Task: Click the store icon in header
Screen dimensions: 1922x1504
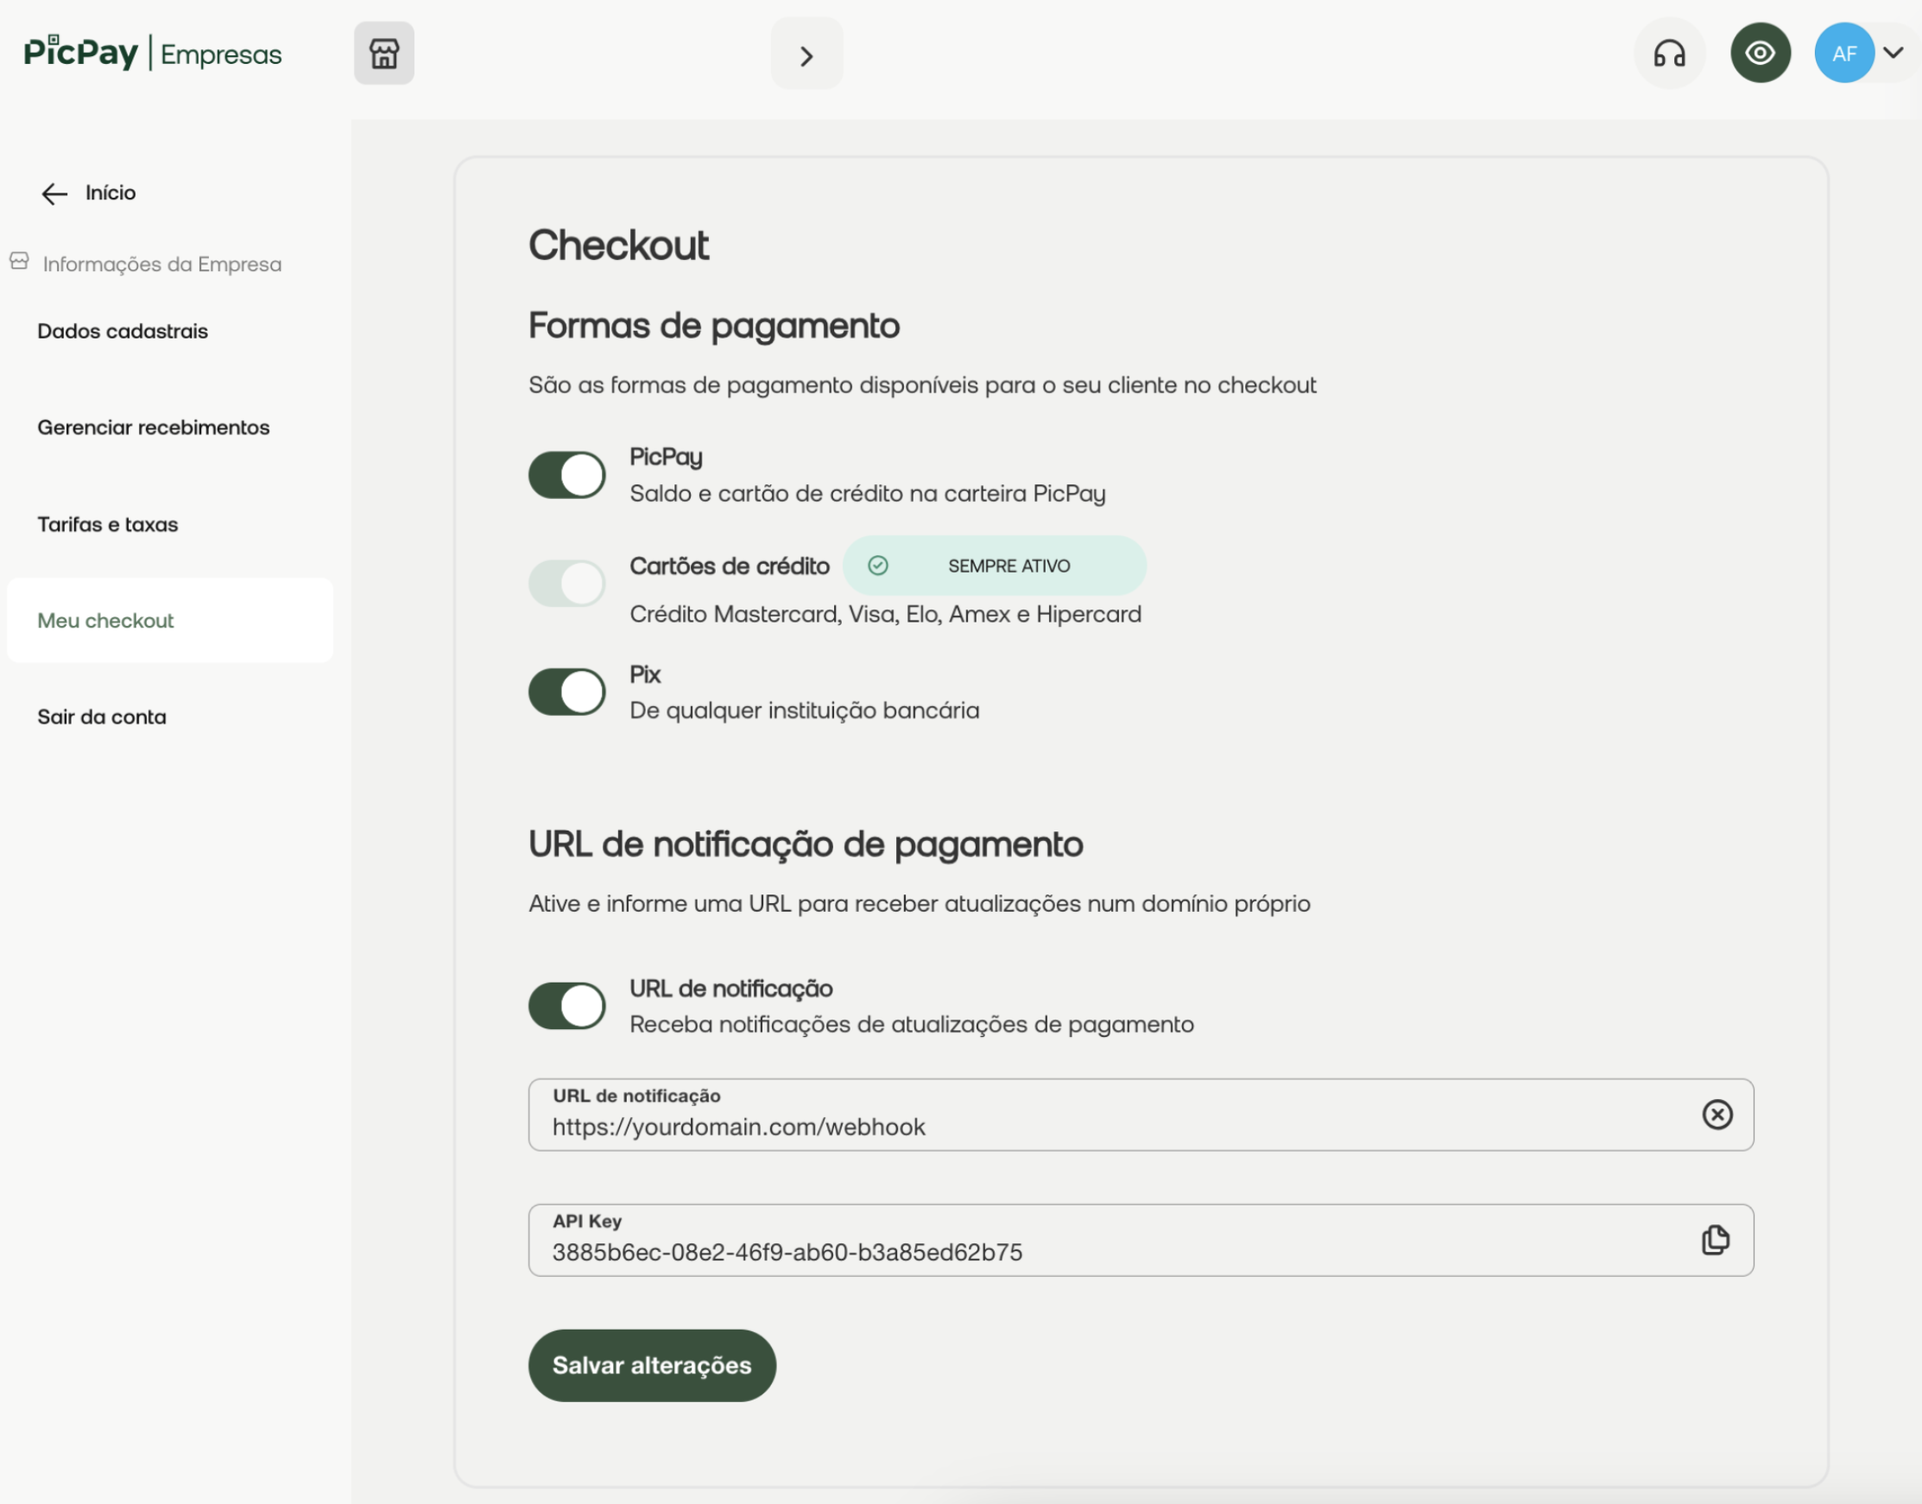Action: point(384,54)
